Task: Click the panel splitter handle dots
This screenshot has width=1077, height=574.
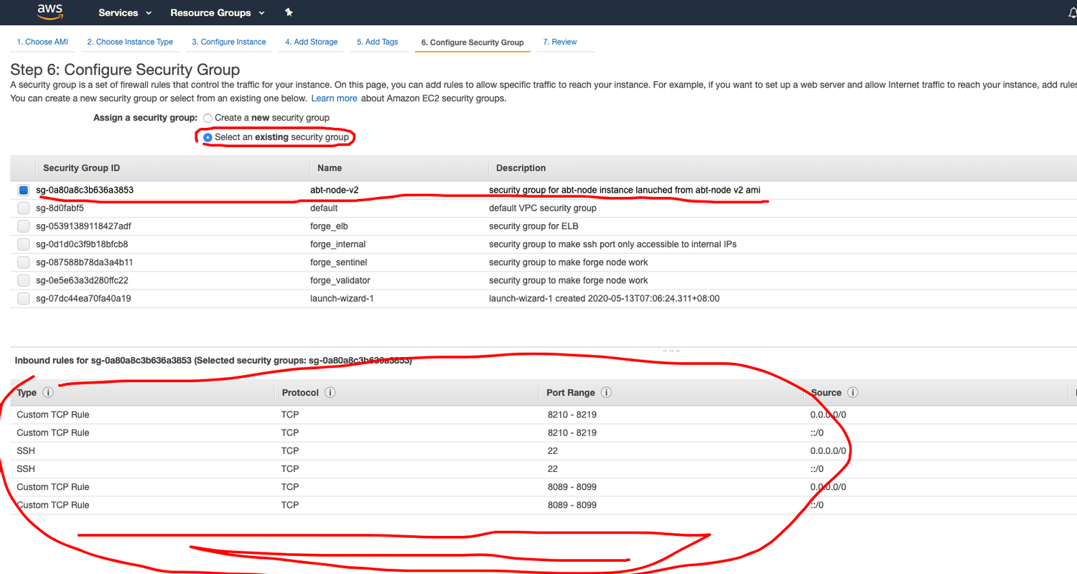Action: pyautogui.click(x=671, y=351)
